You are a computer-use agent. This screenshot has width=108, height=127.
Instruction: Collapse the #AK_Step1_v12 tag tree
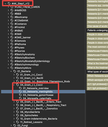coord(6,4)
